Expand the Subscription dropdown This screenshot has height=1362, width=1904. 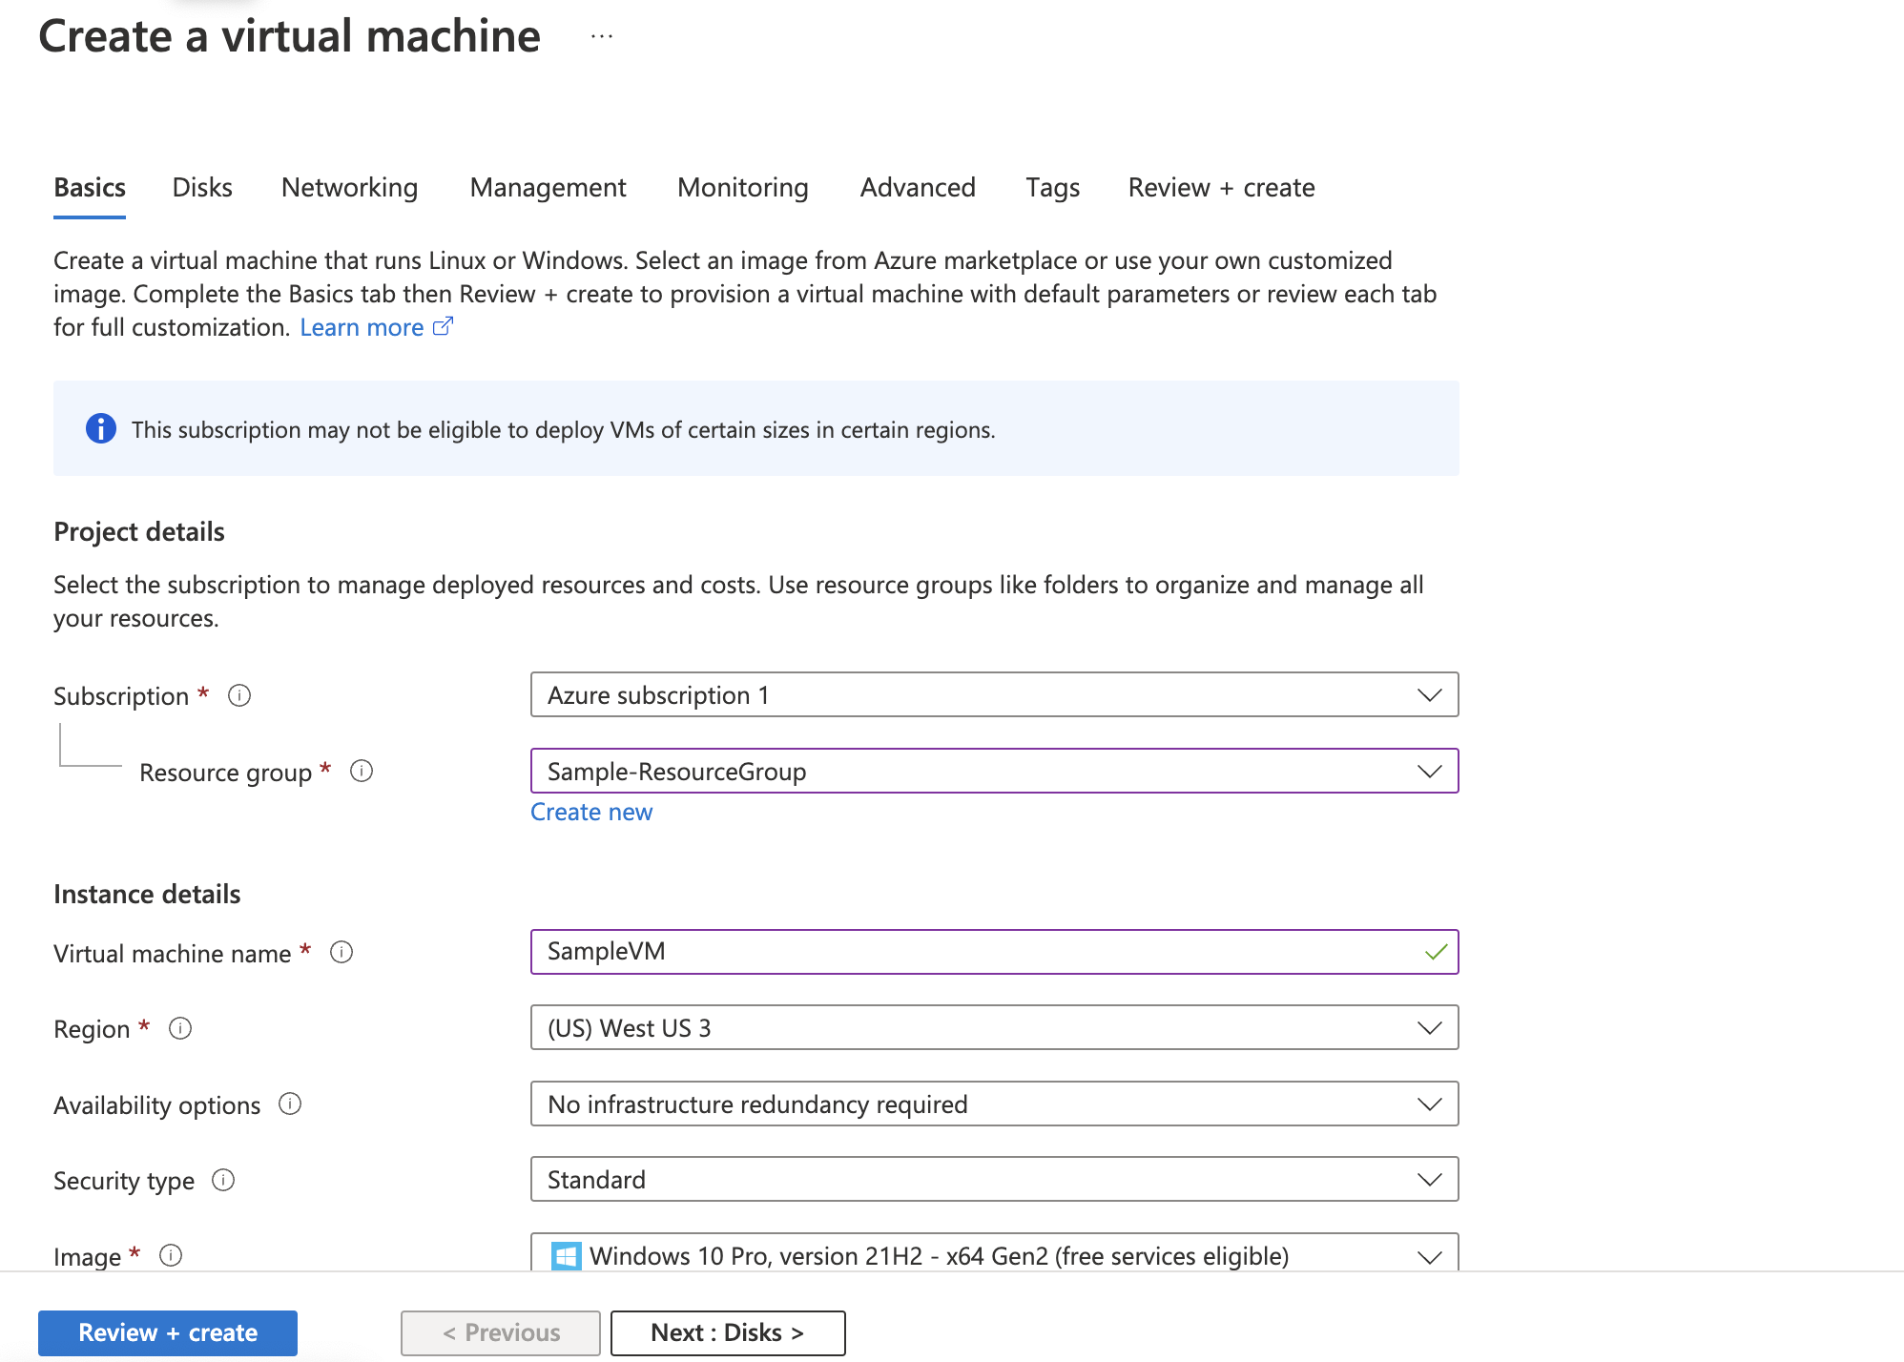(1428, 694)
